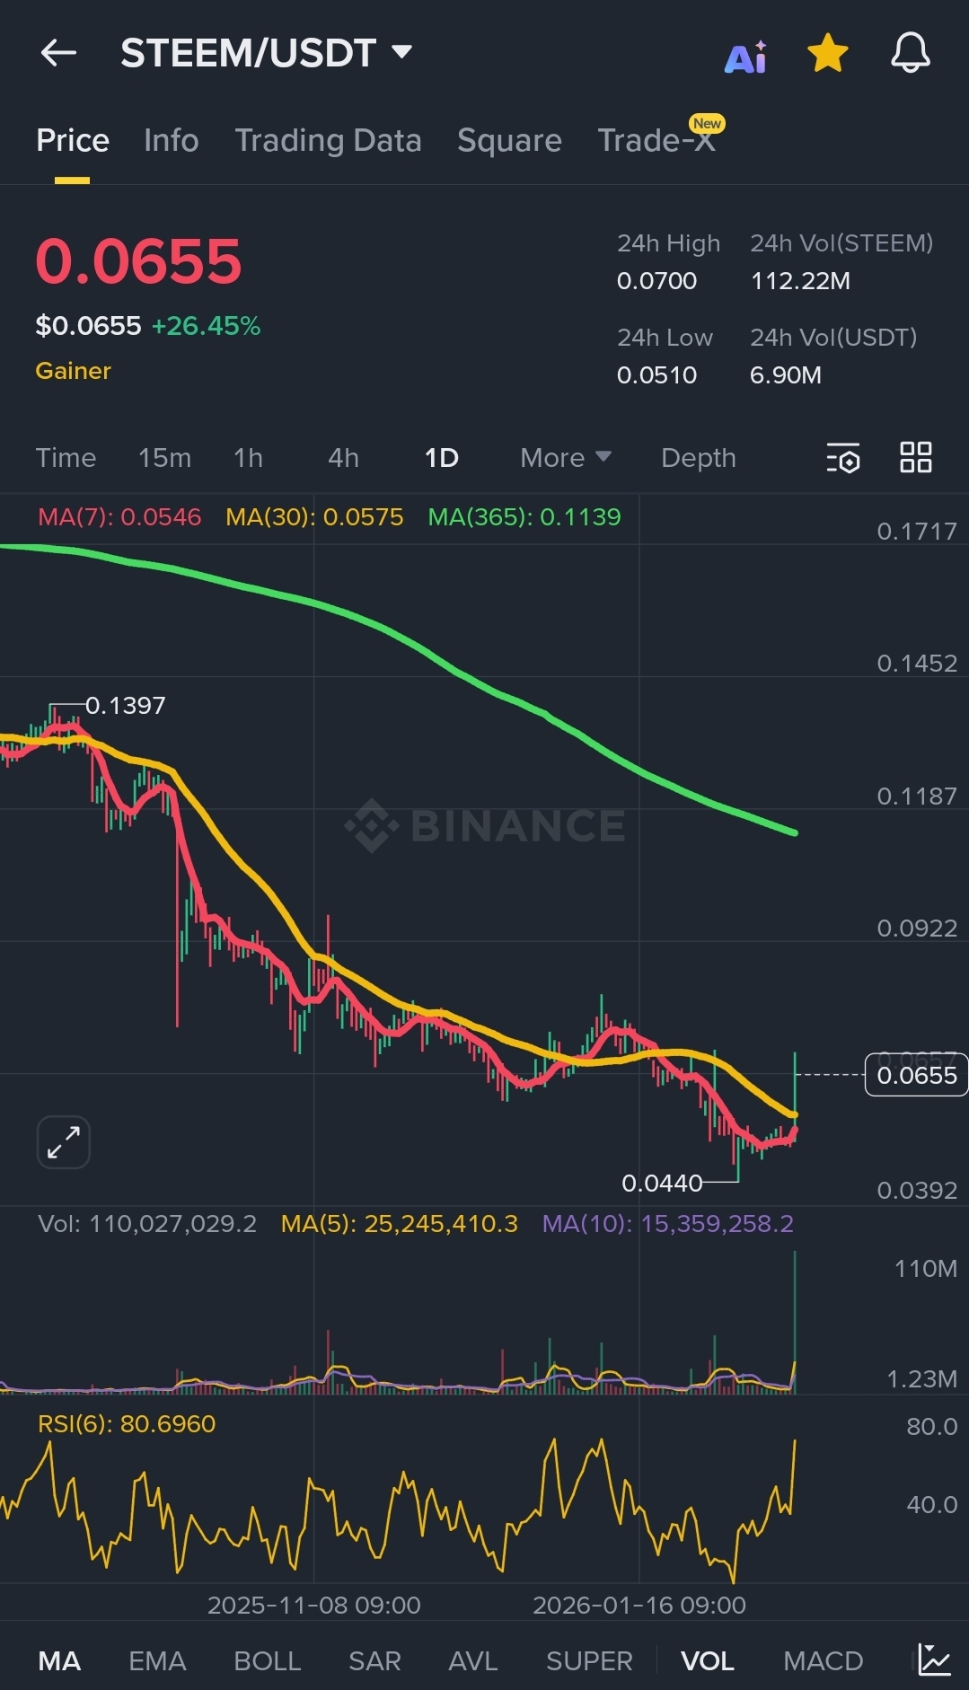Screen dimensions: 969x1690
Task: Open the Trade-X tab
Action: 656,141
